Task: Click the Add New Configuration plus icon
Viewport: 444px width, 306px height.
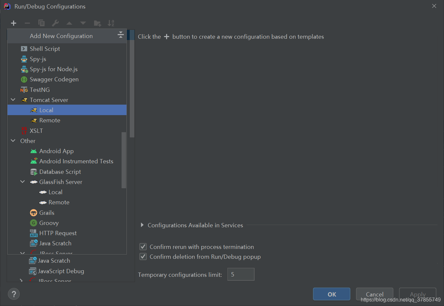Action: tap(13, 23)
